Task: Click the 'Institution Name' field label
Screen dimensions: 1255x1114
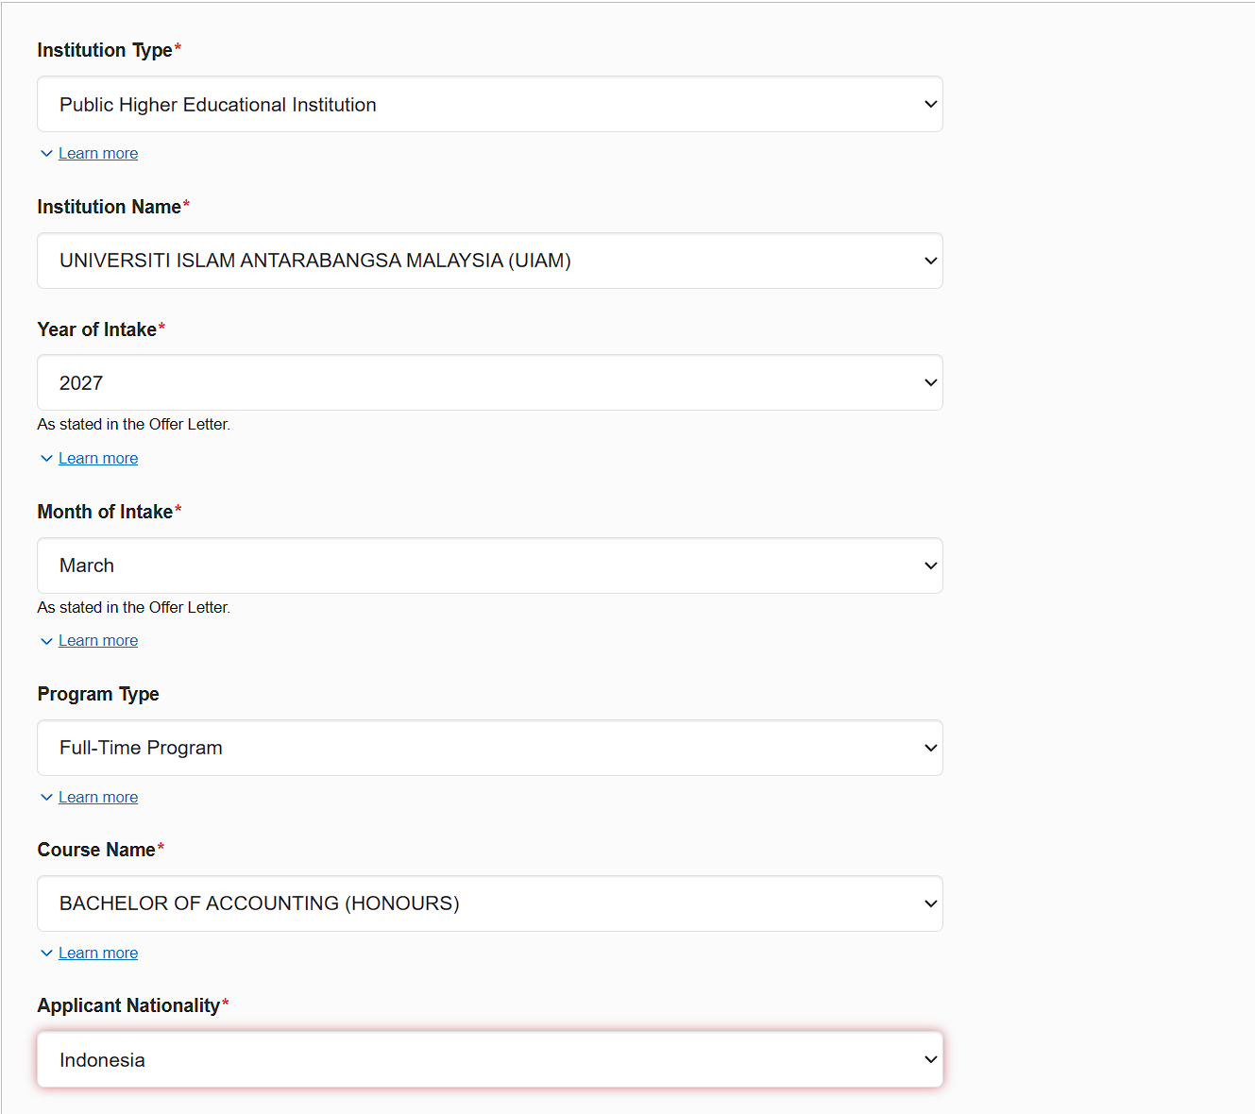Action: [110, 207]
